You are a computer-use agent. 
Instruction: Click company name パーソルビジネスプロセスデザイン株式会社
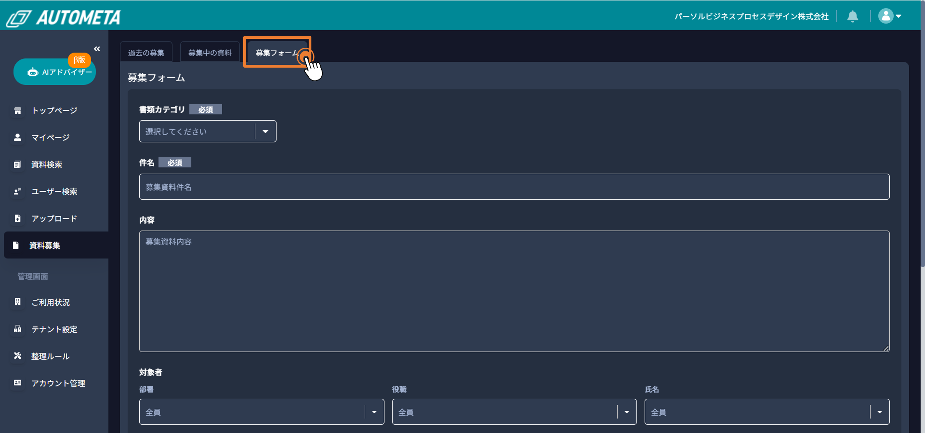(751, 17)
